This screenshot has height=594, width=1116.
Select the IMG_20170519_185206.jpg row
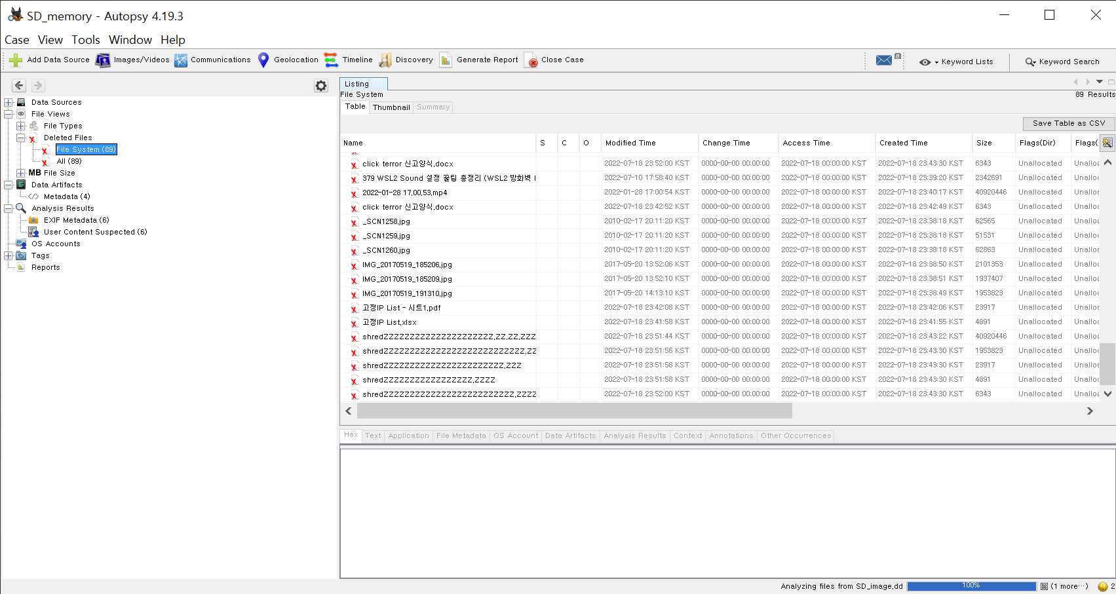click(x=719, y=265)
